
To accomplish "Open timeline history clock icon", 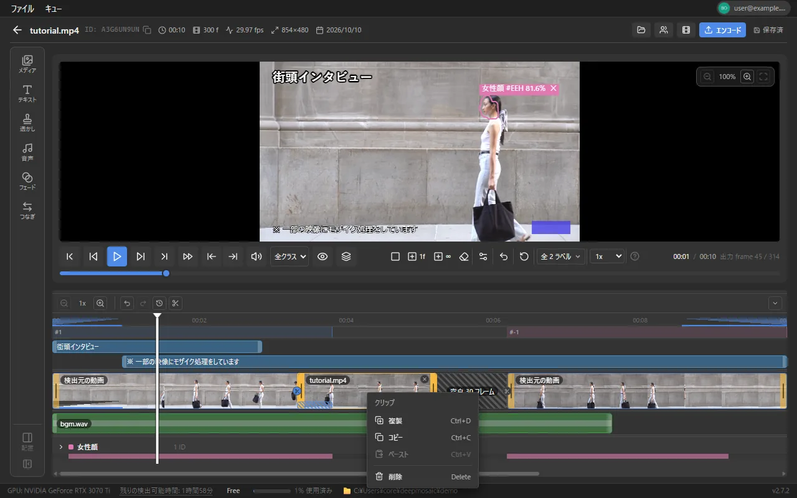I will [159, 303].
